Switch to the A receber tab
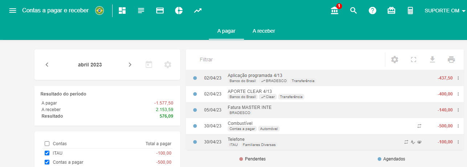Viewport: 467px width, 167px height. [264, 31]
